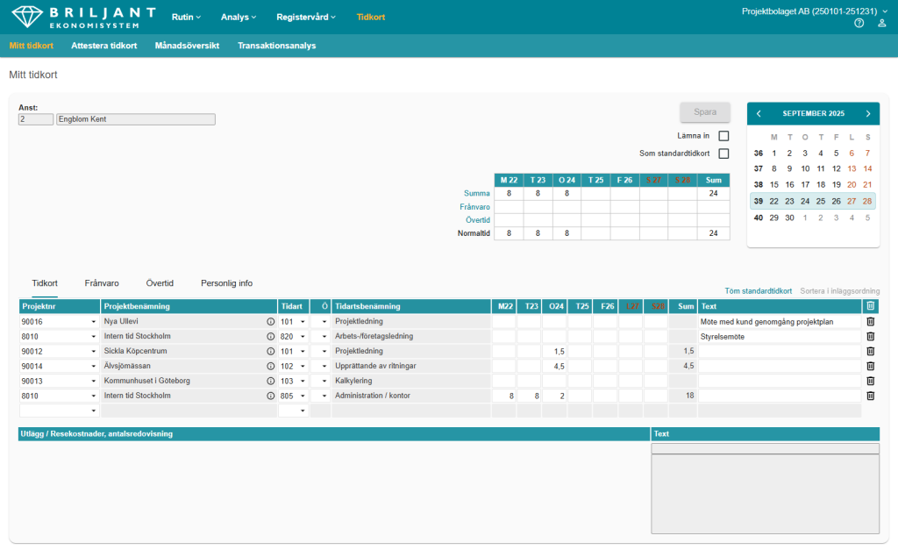The height and width of the screenshot is (550, 898).
Task: Show info for Sickla Köpcentrum project
Action: [270, 352]
